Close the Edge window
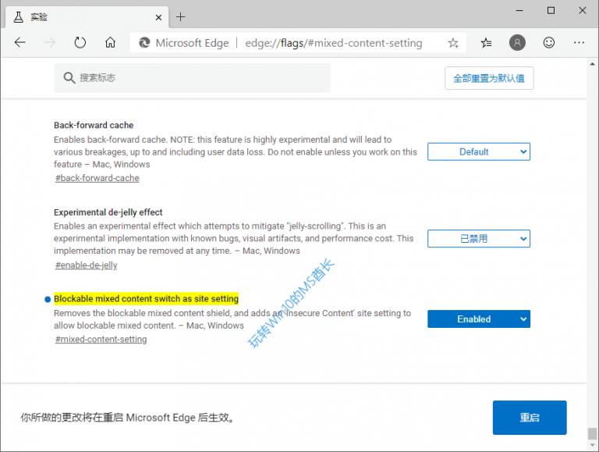This screenshot has width=599, height=452. pos(582,11)
